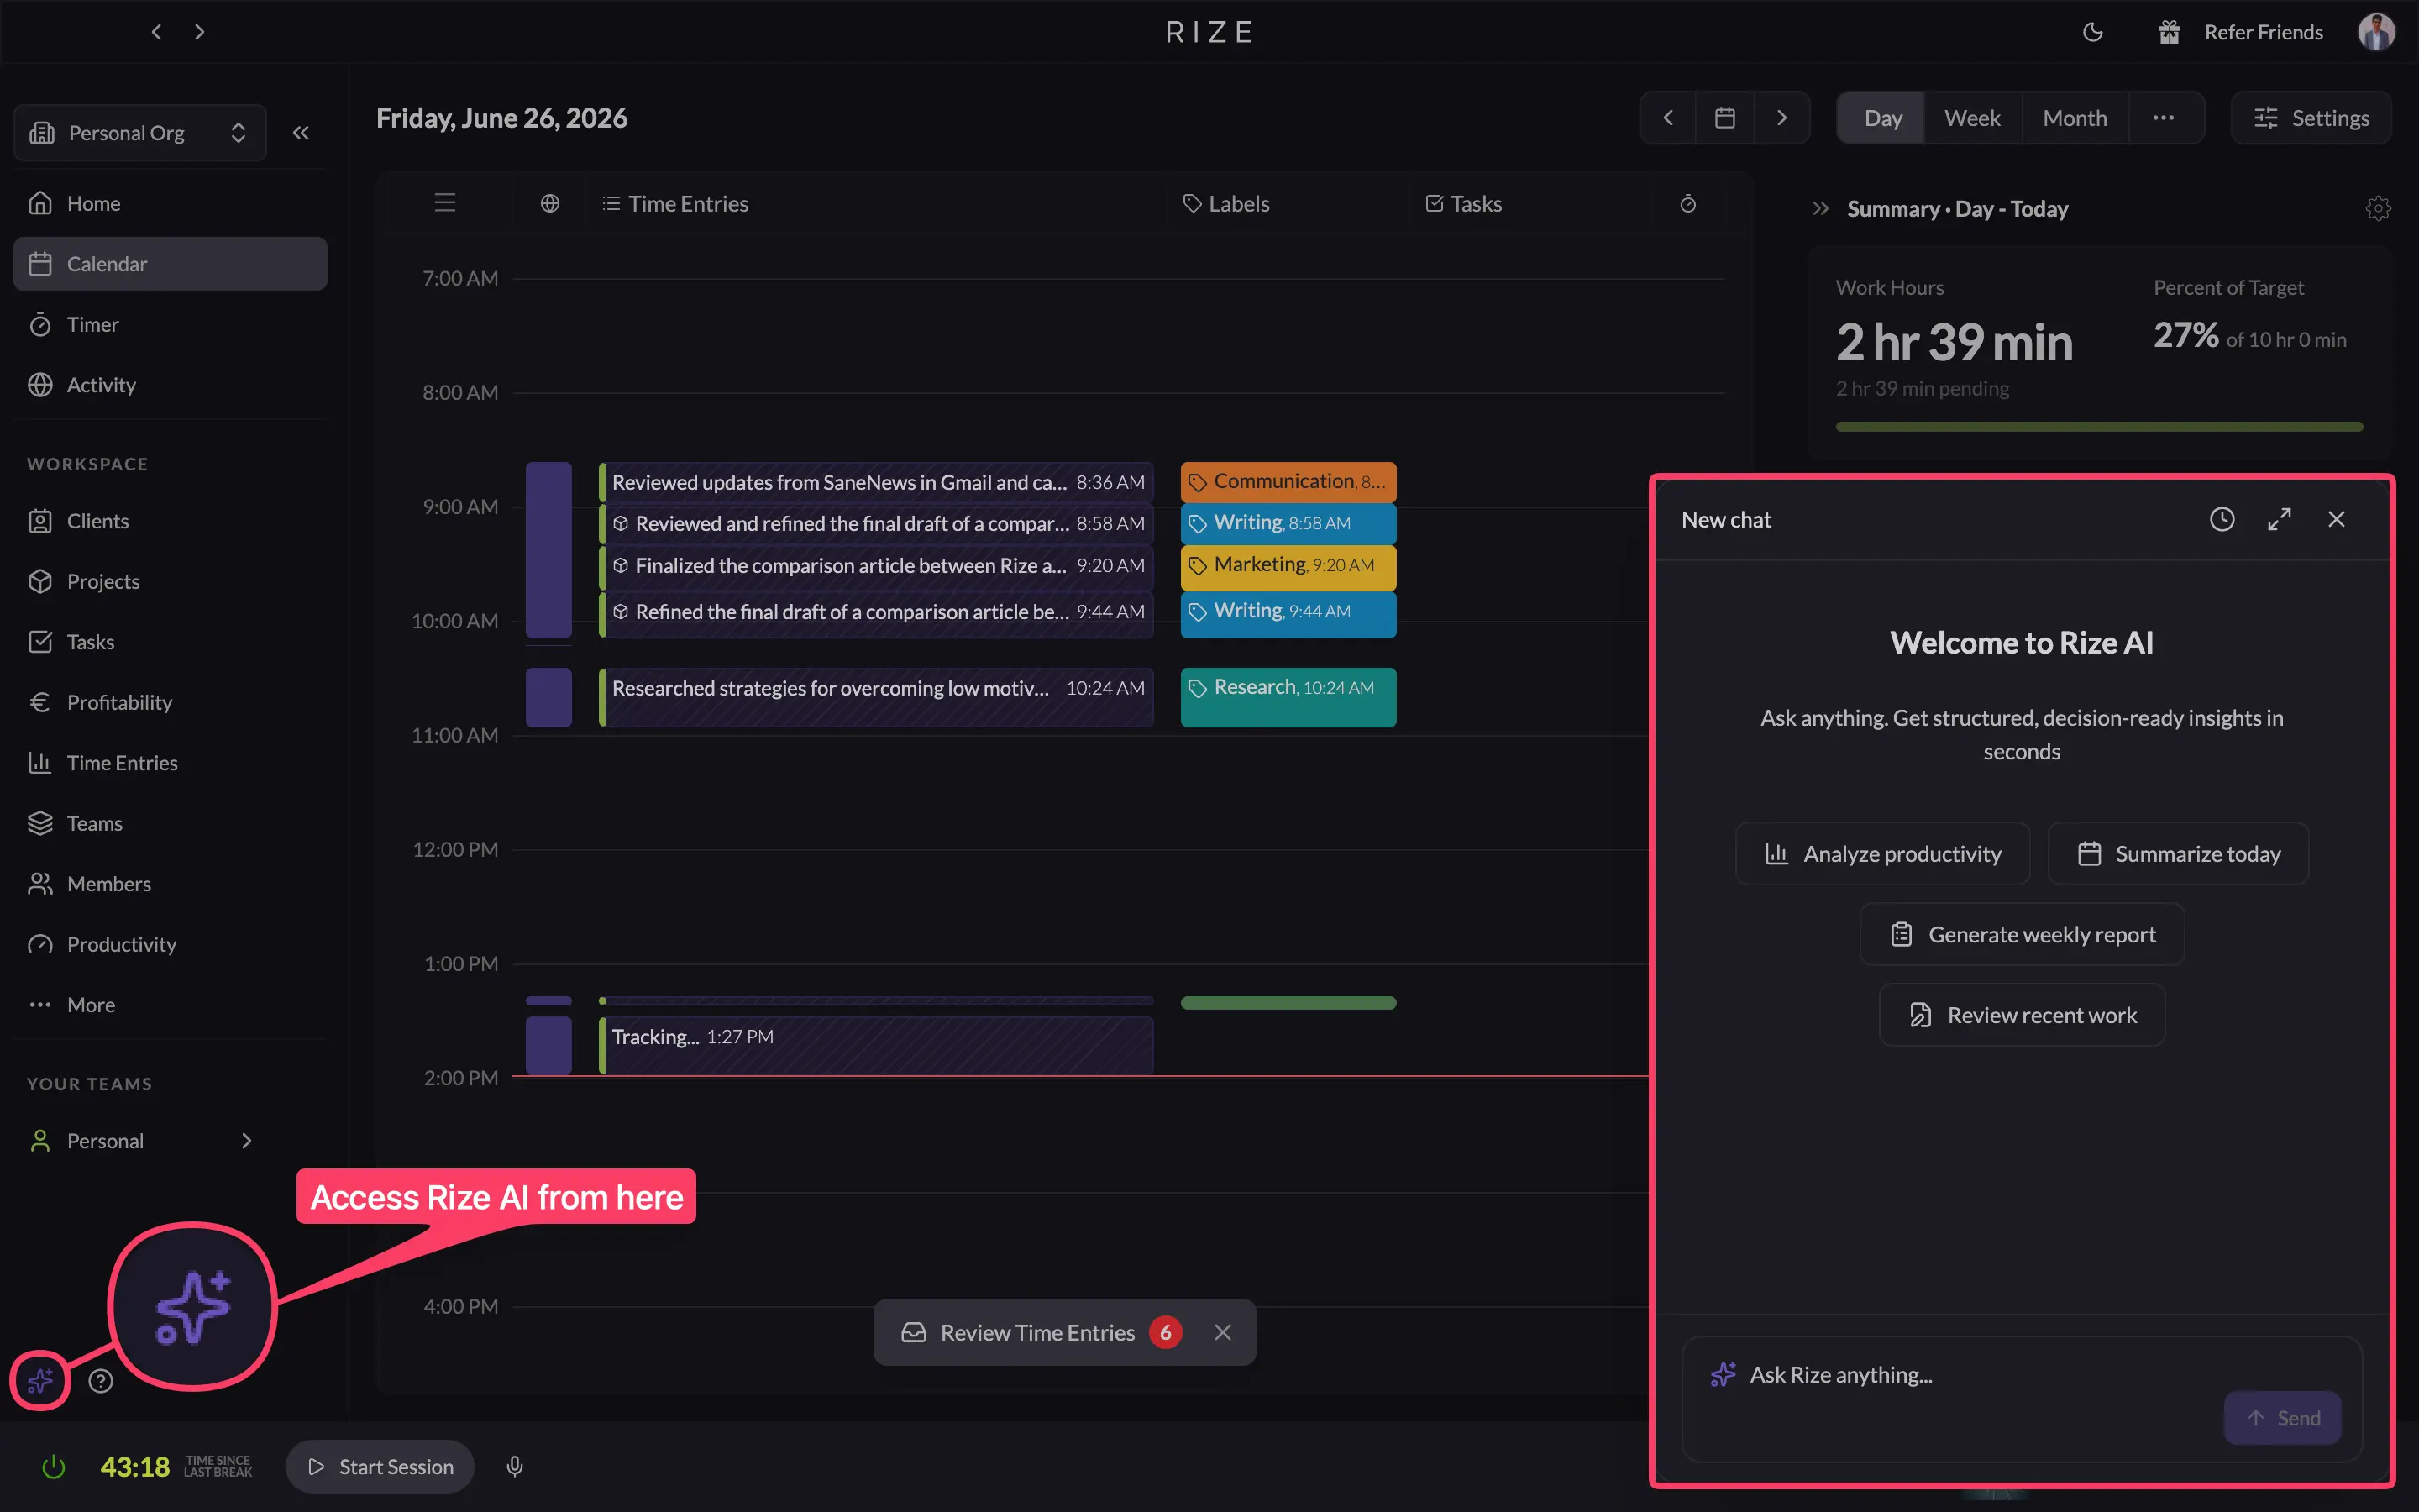Select Calendar in the sidebar
The image size is (2419, 1512).
(x=170, y=264)
